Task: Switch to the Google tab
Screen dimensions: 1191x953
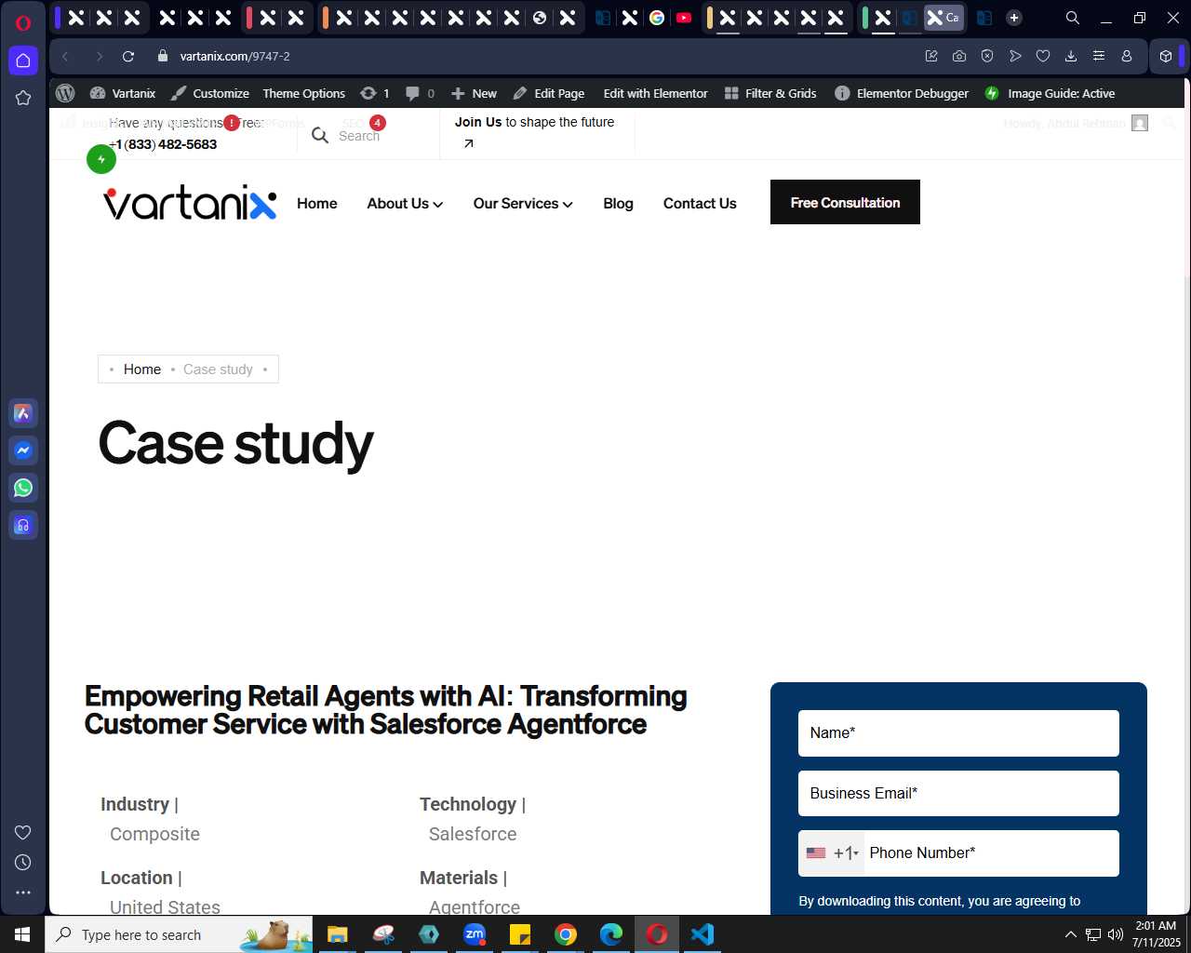Action: pos(657,18)
